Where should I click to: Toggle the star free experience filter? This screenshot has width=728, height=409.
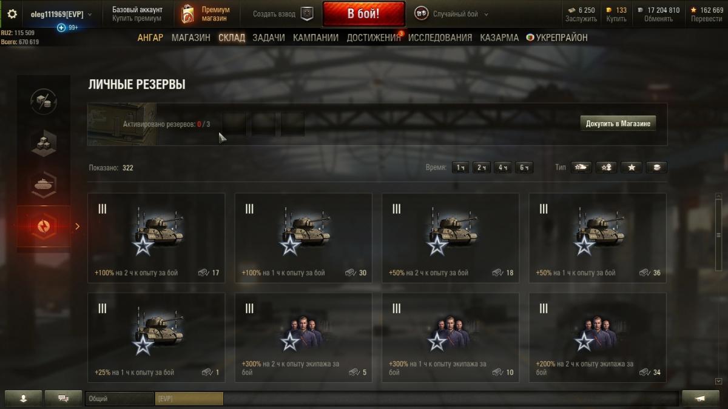632,168
